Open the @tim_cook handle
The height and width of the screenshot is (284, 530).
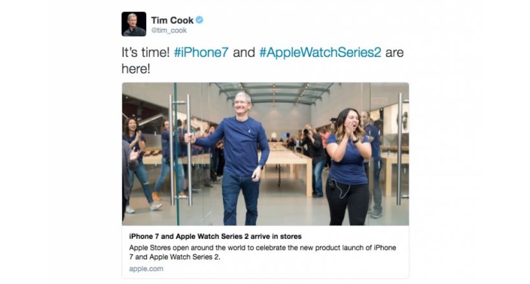[x=169, y=30]
